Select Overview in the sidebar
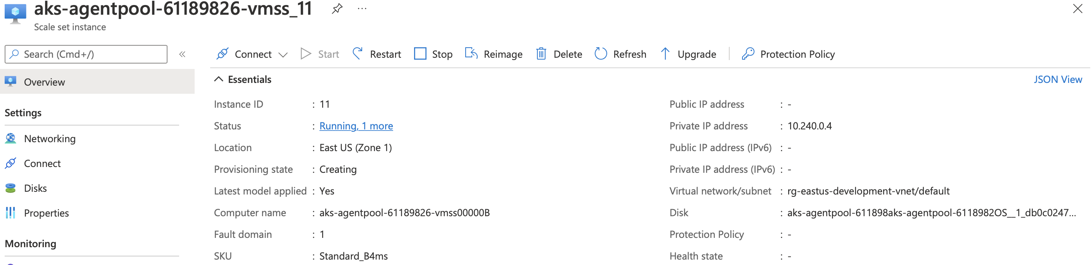The width and height of the screenshot is (1091, 265). pyautogui.click(x=97, y=82)
